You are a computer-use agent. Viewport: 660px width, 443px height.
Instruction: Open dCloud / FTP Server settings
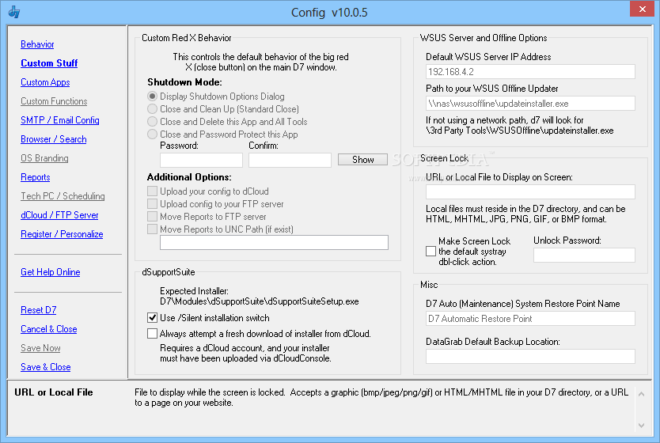(59, 215)
